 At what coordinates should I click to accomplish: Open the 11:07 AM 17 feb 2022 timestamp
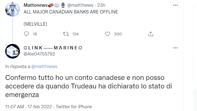pos(28,107)
